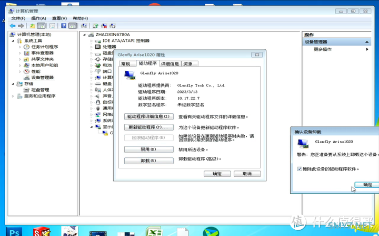
Task: Expand 事件查看器 tree node arrow
Action: 20,53
